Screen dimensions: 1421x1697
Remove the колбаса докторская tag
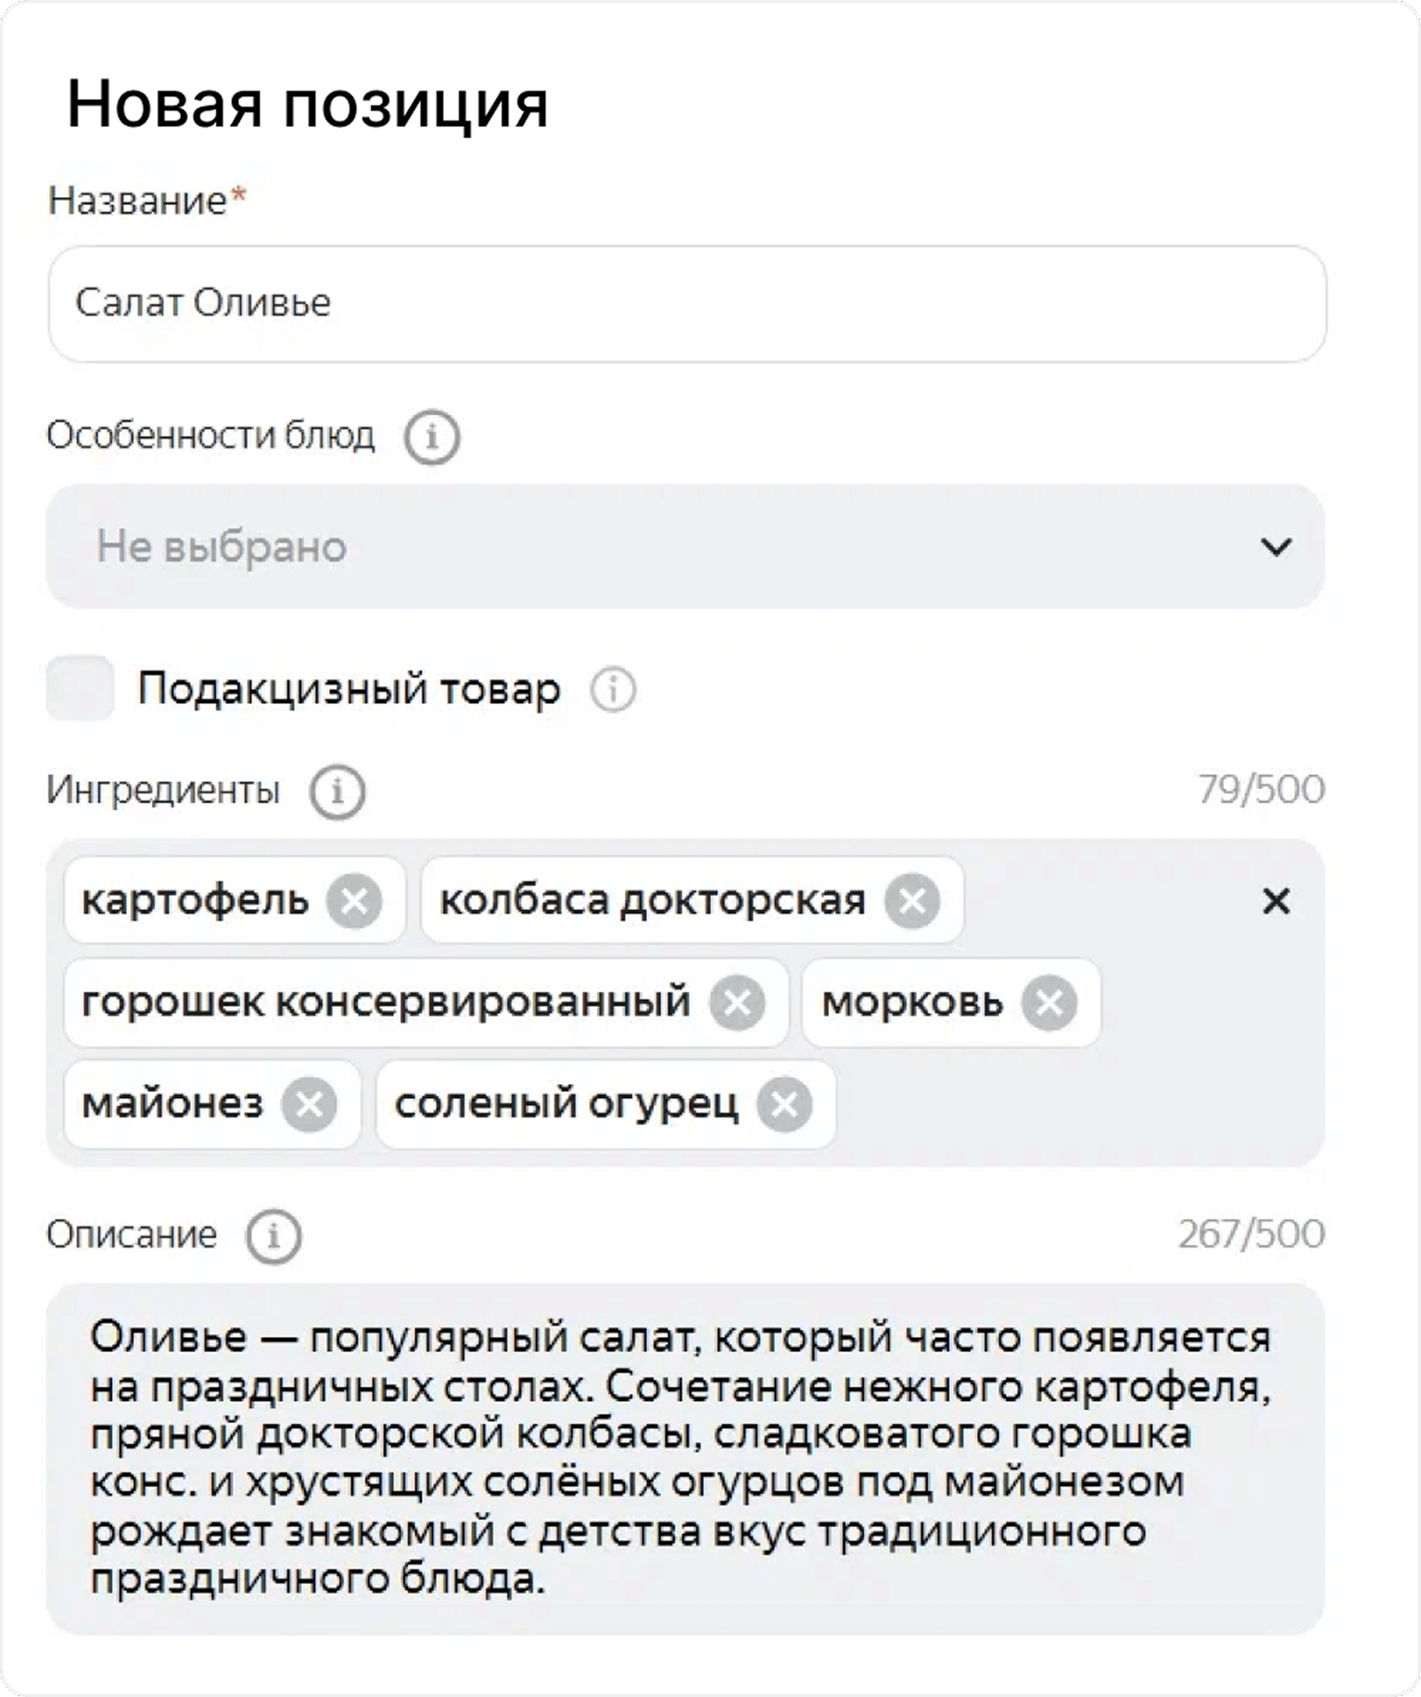912,900
